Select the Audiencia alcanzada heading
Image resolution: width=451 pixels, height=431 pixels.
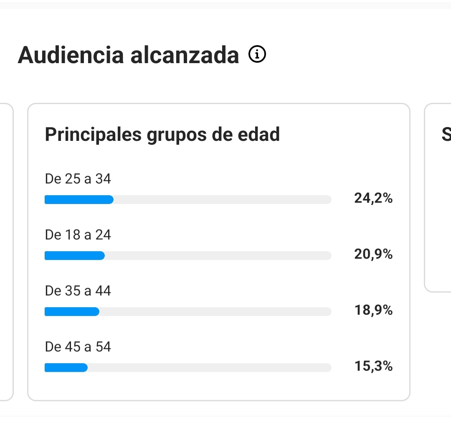pos(128,55)
